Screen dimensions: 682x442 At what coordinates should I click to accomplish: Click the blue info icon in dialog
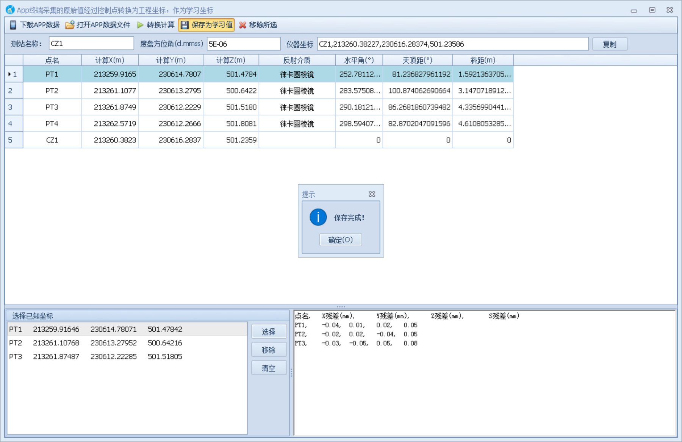point(318,217)
